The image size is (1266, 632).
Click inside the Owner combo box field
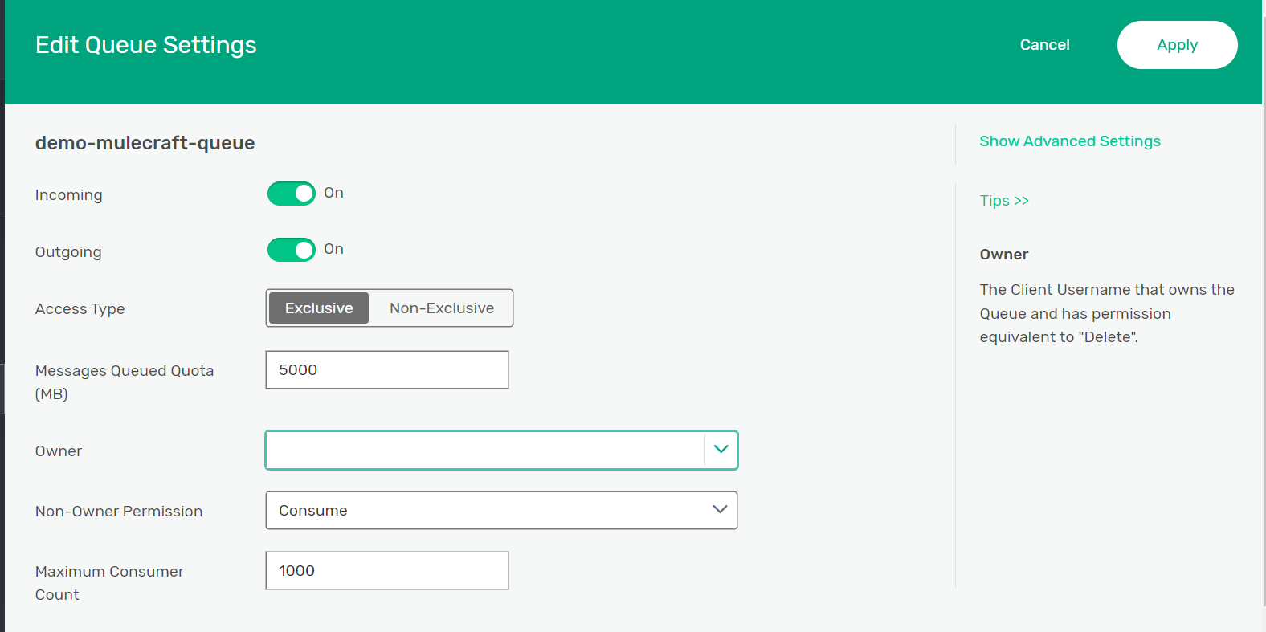pyautogui.click(x=484, y=450)
